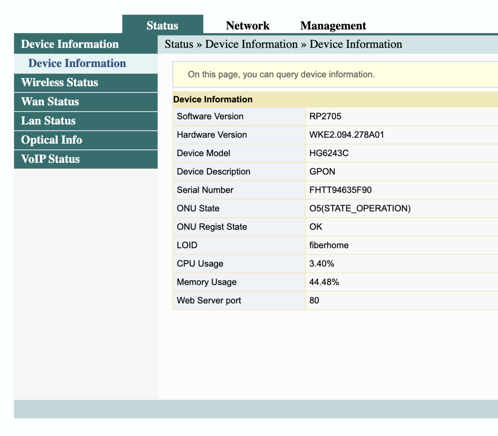Click the breadcrumb path text at top
This screenshot has height=436, width=498.
point(283,44)
